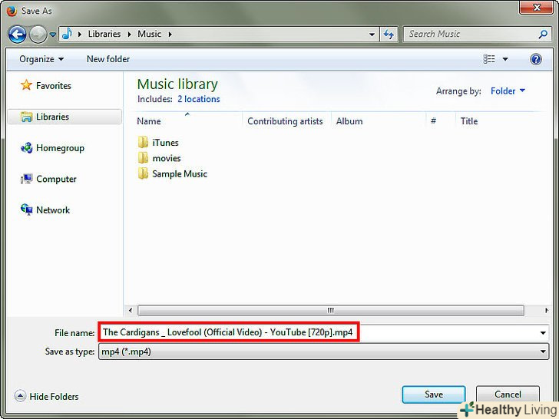Click the Forward navigation arrow
This screenshot has height=419, width=559.
click(38, 35)
